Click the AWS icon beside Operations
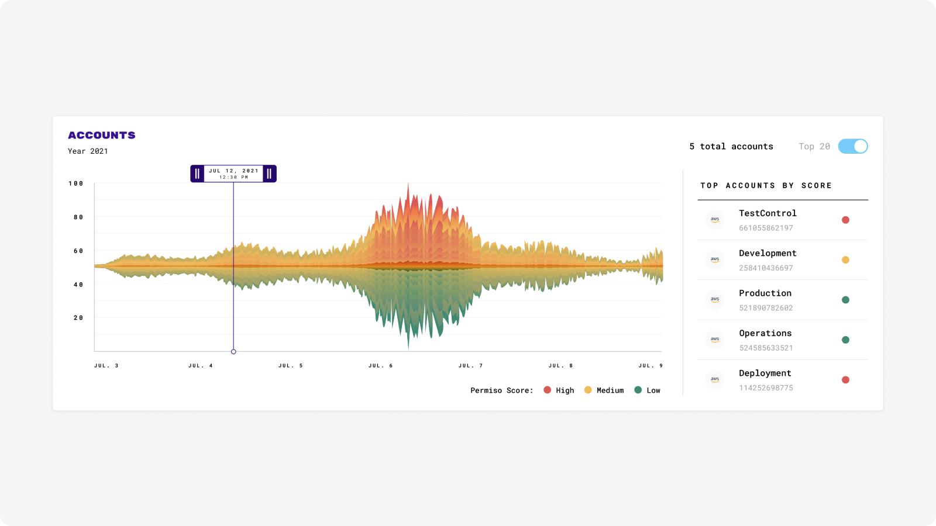The width and height of the screenshot is (936, 526). tap(714, 340)
